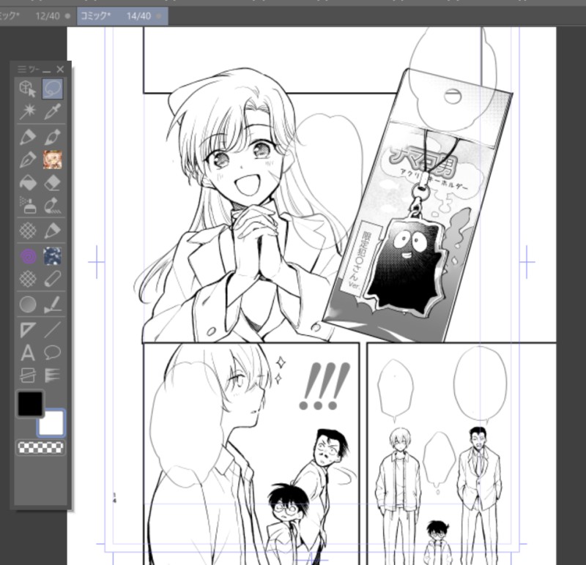Image resolution: width=586 pixels, height=565 pixels.
Task: Select the Ruler triangle tool
Action: 28,330
